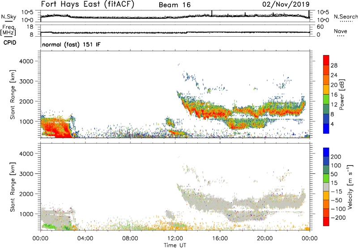
Task: Click the 'Fort Hays East (fitACF)' title
Action: [88, 4]
